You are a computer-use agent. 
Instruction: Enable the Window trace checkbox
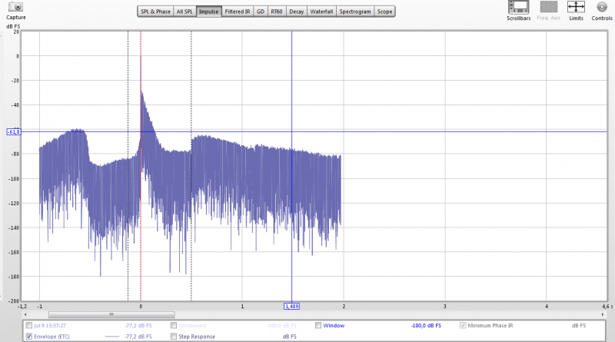tap(318, 326)
